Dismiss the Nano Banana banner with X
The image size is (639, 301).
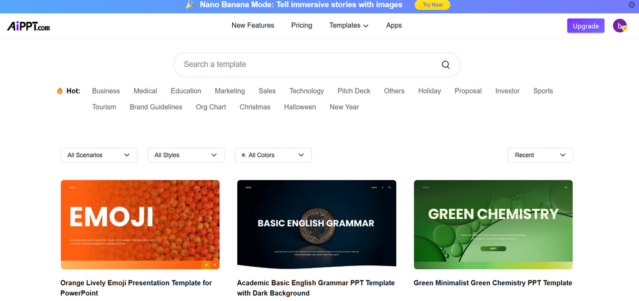click(632, 5)
